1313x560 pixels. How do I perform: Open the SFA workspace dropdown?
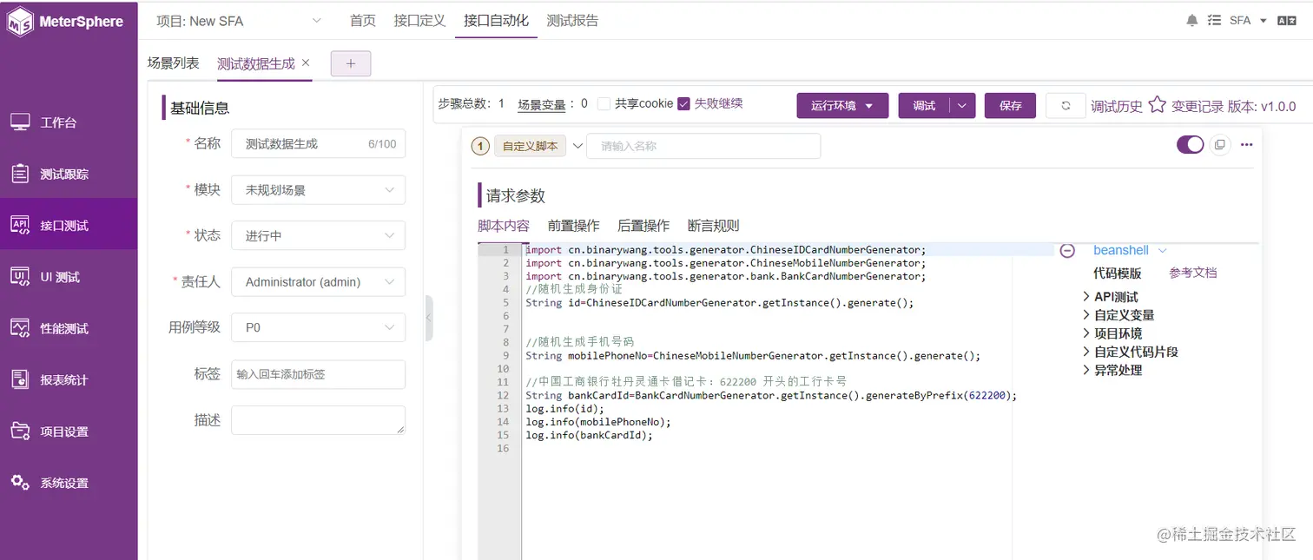(x=1248, y=21)
